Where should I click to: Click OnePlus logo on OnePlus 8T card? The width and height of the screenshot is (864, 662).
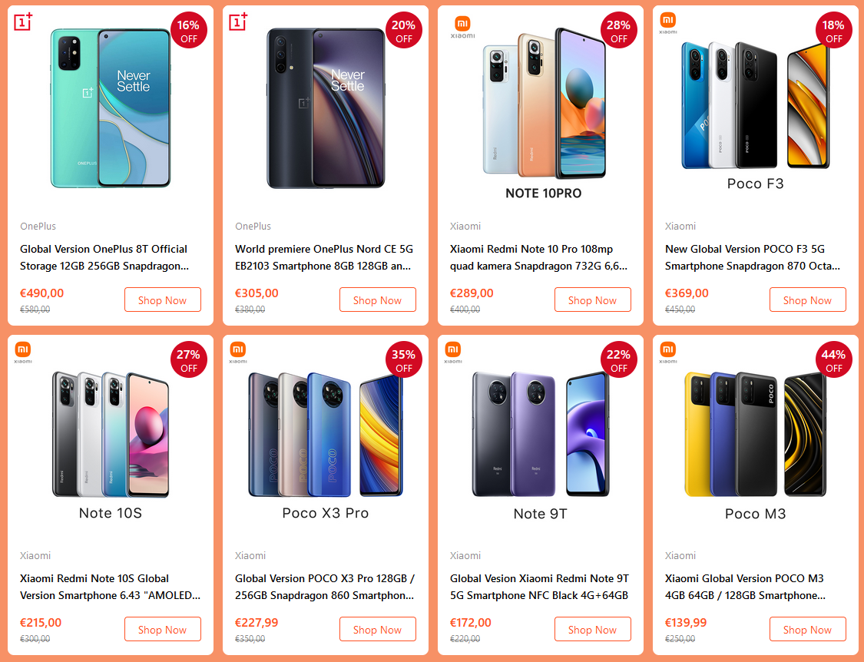(23, 22)
